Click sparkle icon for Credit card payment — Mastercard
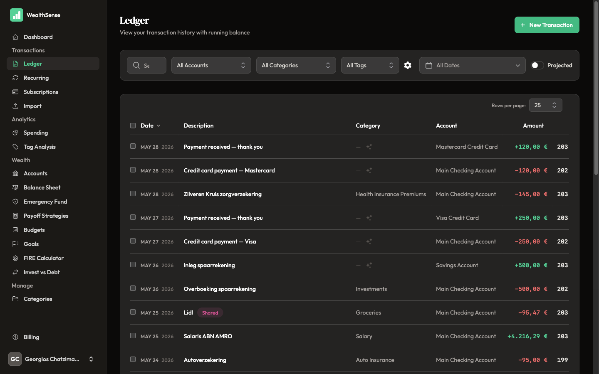The width and height of the screenshot is (599, 374). [x=369, y=170]
